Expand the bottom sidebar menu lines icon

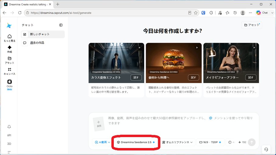click(9, 152)
